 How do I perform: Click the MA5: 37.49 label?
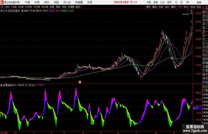30,11
